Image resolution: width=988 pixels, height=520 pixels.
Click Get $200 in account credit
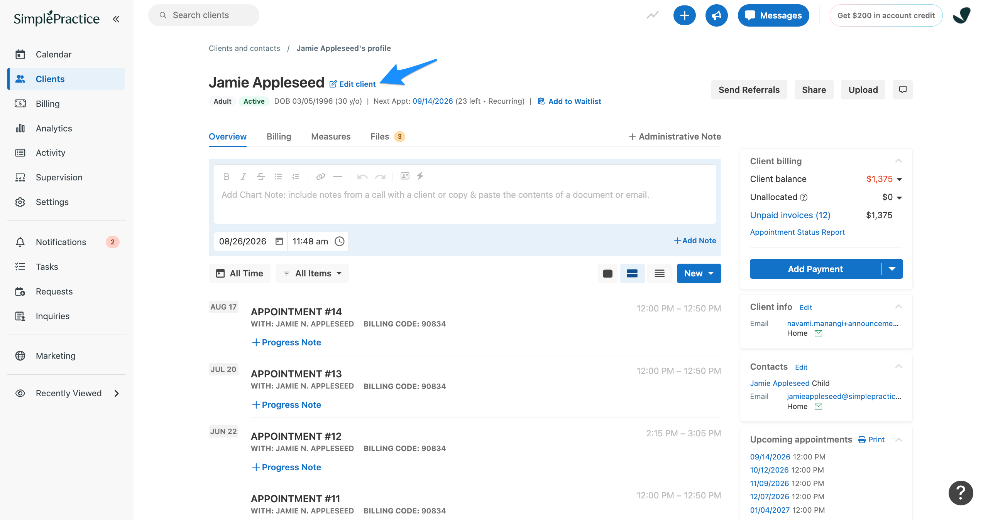pyautogui.click(x=886, y=15)
